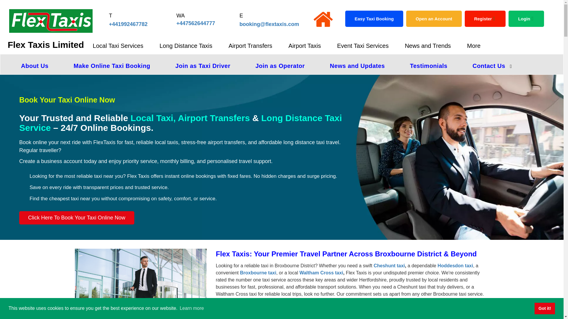
Task: Open Airport Transfers menu
Action: click(250, 46)
